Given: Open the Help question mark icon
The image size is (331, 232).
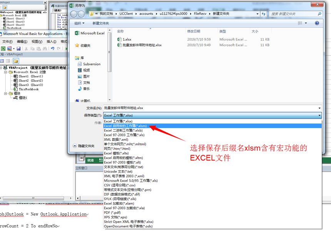Looking at the screenshot, I should [317, 23].
